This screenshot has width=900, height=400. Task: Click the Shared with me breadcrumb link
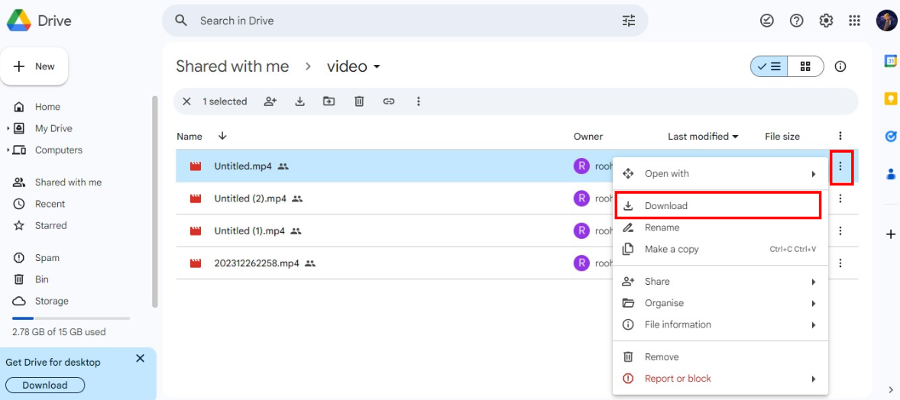click(232, 66)
